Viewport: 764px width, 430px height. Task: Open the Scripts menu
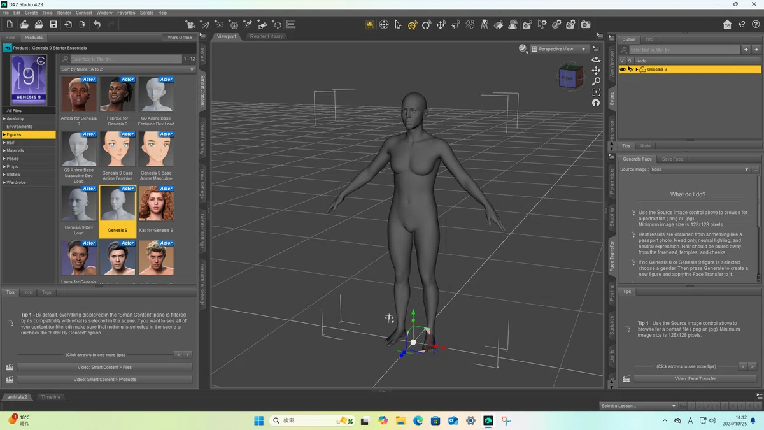[x=146, y=13]
